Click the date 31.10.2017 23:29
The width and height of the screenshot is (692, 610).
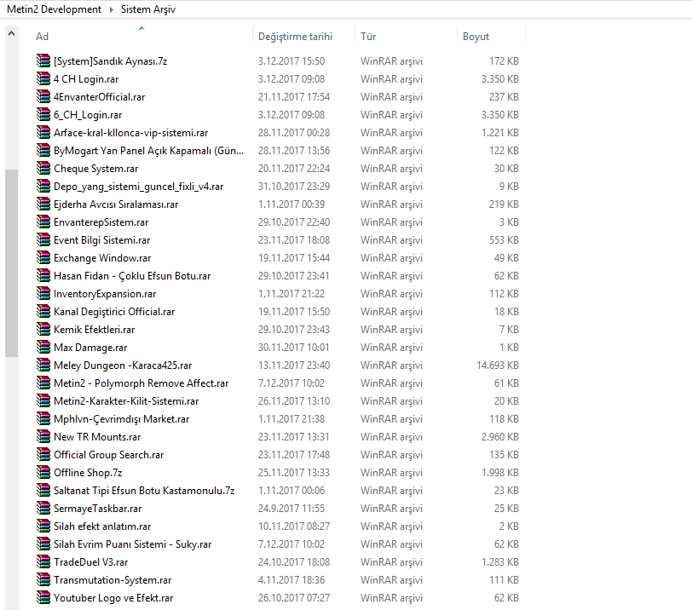pos(294,186)
